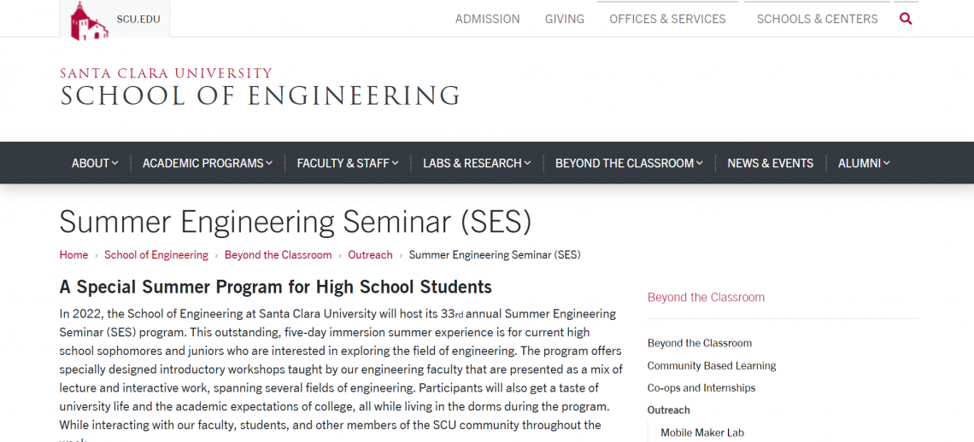Screen dimensions: 974x442
Task: Click the Home breadcrumb link
Action: [x=74, y=254]
